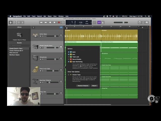This screenshot has width=161, height=121.
Task: Uncheck the Input Monitoring checkbox
Action: (x=69, y=62)
